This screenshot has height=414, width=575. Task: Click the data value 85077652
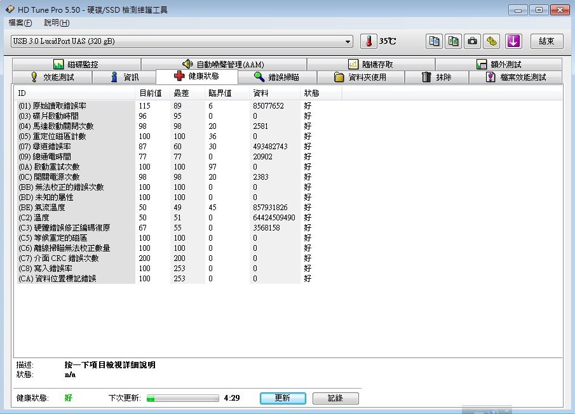pos(268,106)
